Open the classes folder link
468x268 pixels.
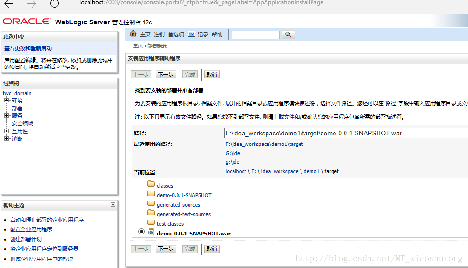(x=165, y=186)
